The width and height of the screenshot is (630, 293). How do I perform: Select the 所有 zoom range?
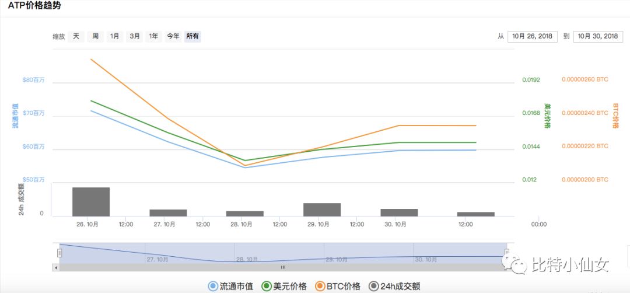192,36
